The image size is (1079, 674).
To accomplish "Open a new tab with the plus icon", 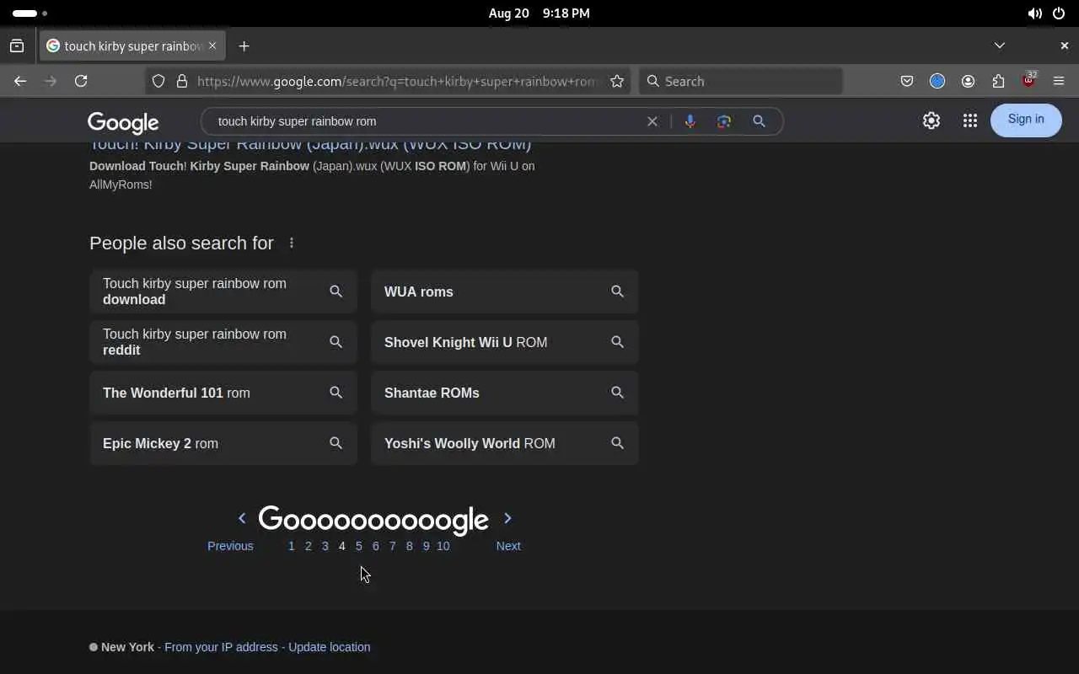I will pyautogui.click(x=244, y=45).
